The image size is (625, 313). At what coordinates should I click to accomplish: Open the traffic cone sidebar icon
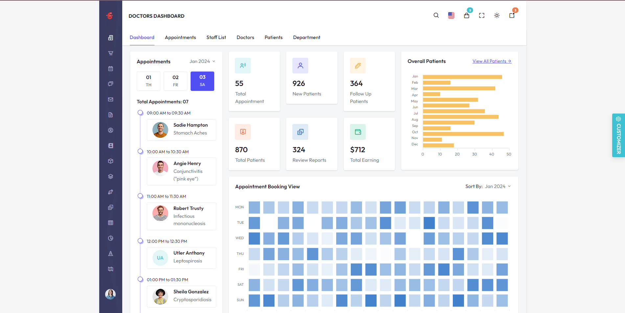point(110,254)
